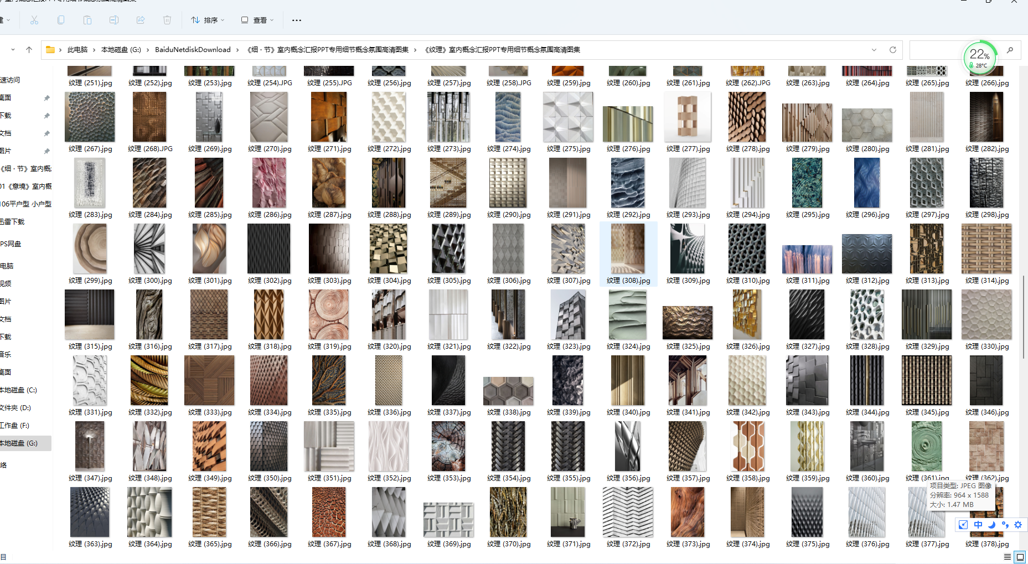Screen dimensions: 1028x564
Task: Select thumbnail 纹理 (373).jpg
Action: click(x=688, y=512)
